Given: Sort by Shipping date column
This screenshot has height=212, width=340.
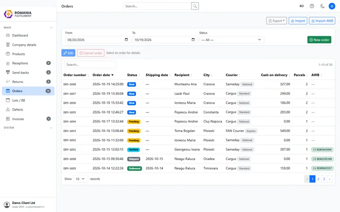Looking at the screenshot, I should pos(158,75).
